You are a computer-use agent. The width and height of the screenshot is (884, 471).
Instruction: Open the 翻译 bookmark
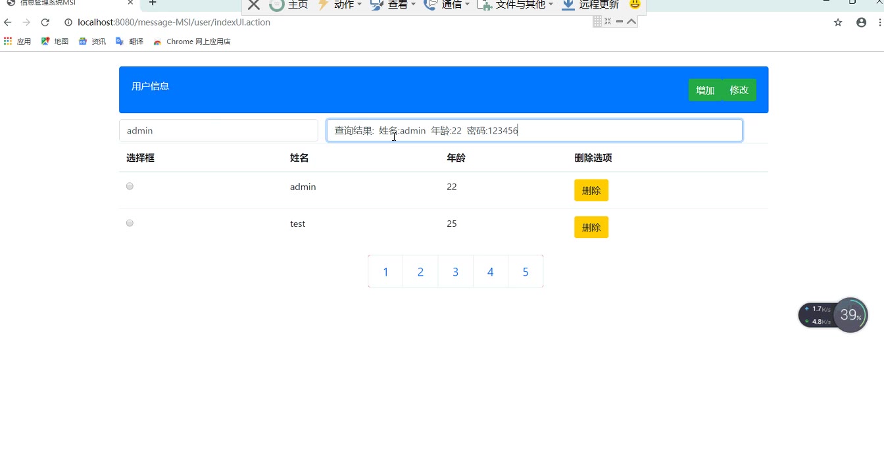(130, 41)
